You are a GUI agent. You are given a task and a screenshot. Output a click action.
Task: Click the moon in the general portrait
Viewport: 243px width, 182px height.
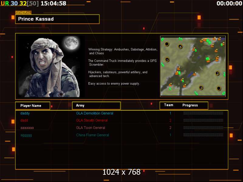pos(71,43)
